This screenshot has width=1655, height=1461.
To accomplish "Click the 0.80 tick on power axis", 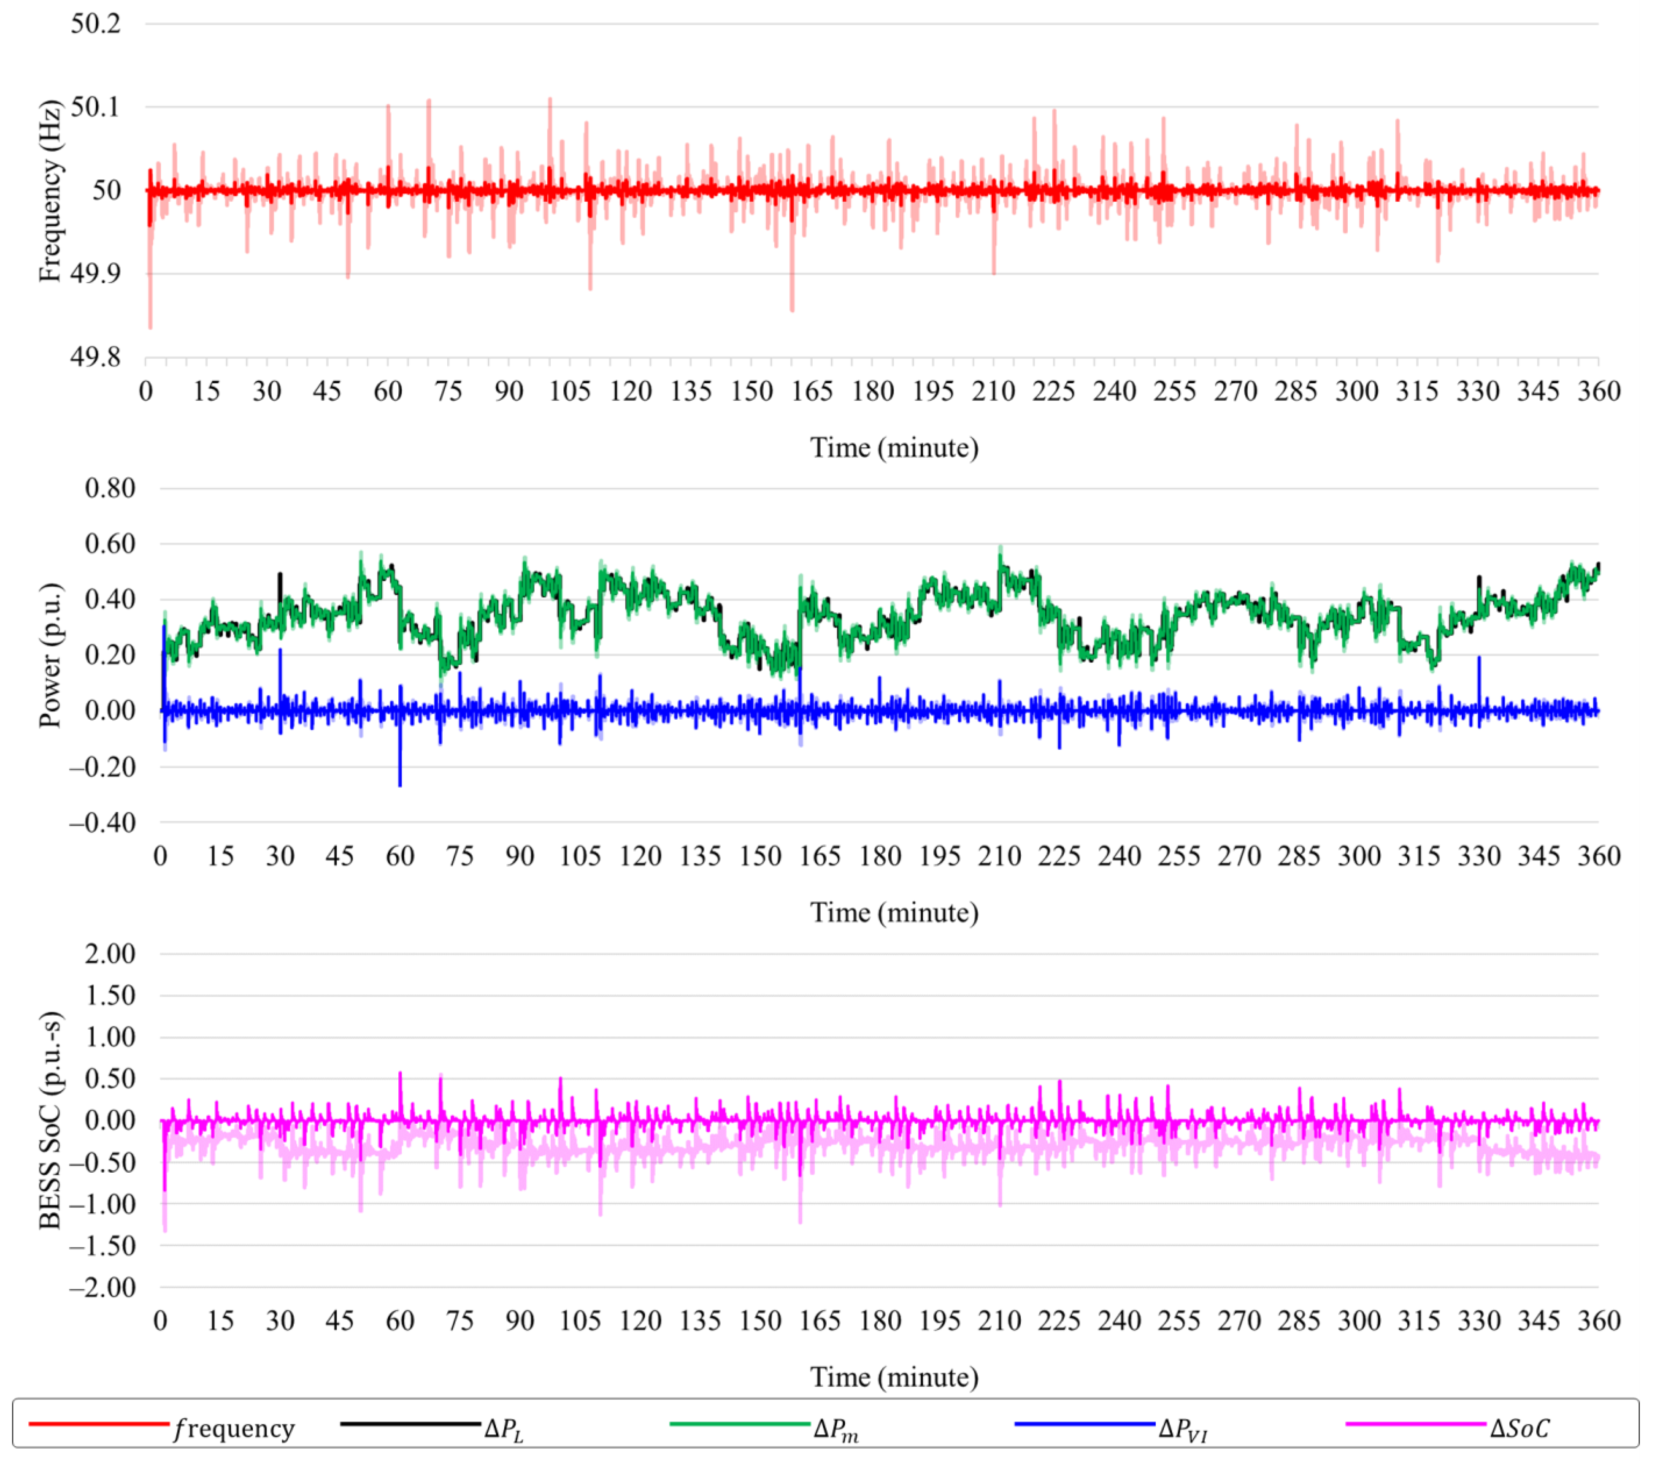I will coord(110,488).
